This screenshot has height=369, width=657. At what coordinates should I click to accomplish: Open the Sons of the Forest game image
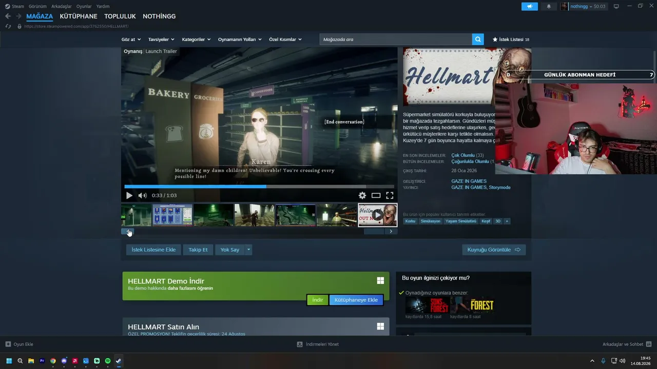(427, 305)
